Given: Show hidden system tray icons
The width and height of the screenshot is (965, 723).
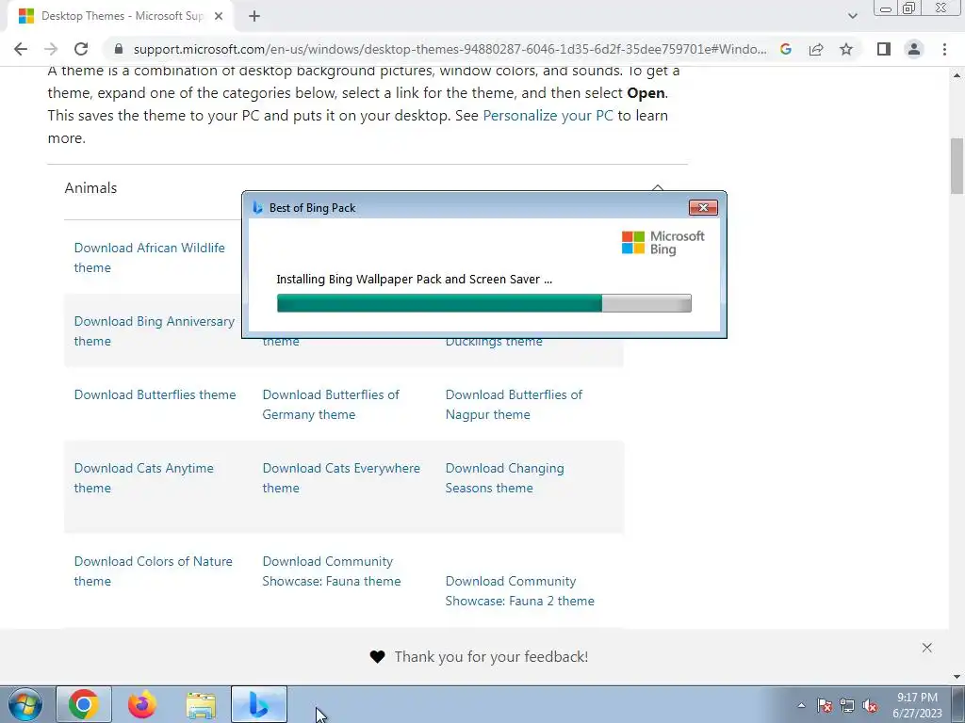Looking at the screenshot, I should (801, 705).
